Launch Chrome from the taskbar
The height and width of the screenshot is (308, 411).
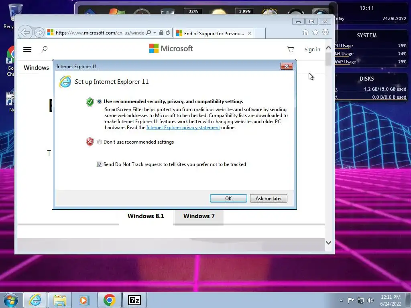109,300
